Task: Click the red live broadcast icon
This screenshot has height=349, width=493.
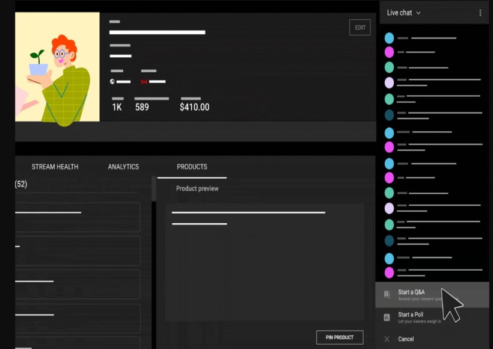Action: [x=144, y=81]
